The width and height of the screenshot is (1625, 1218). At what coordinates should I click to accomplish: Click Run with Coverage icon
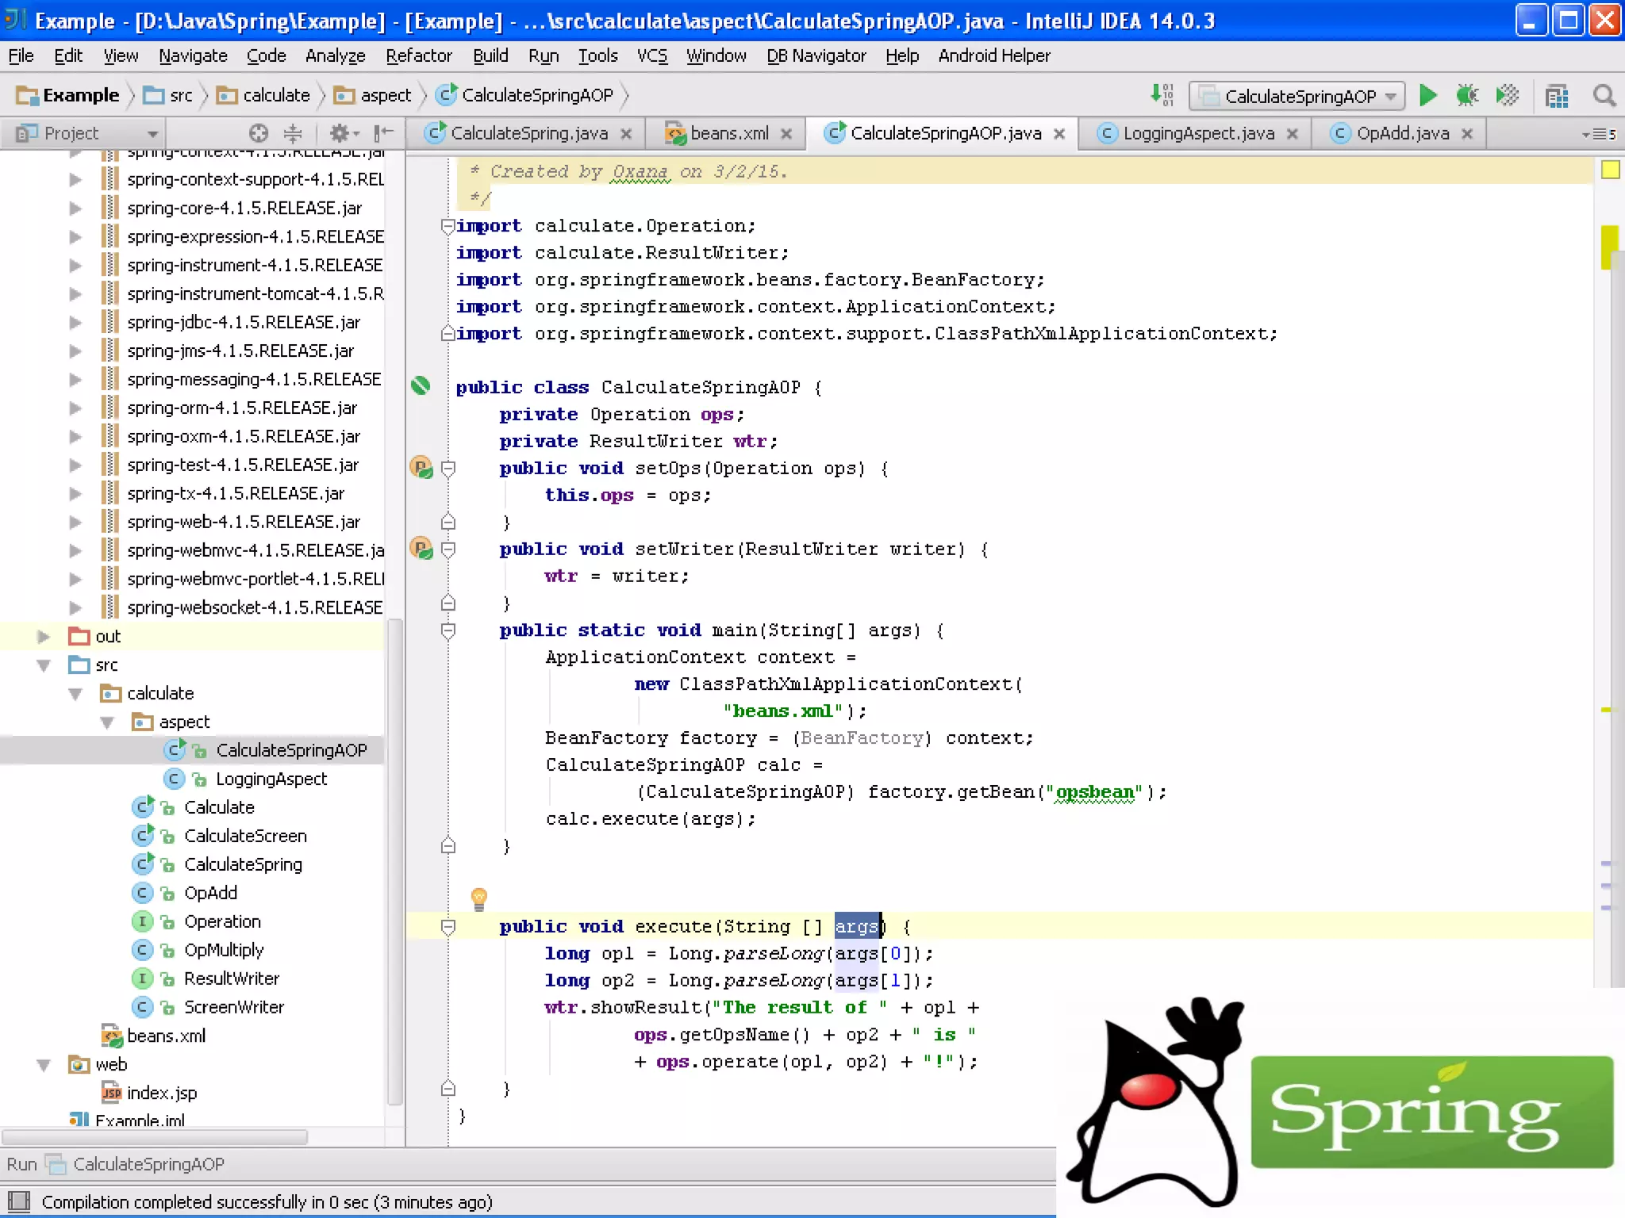(1507, 96)
